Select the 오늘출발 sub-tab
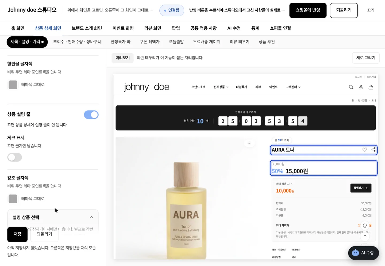Viewport: 385px width, 266px height. tap(176, 42)
